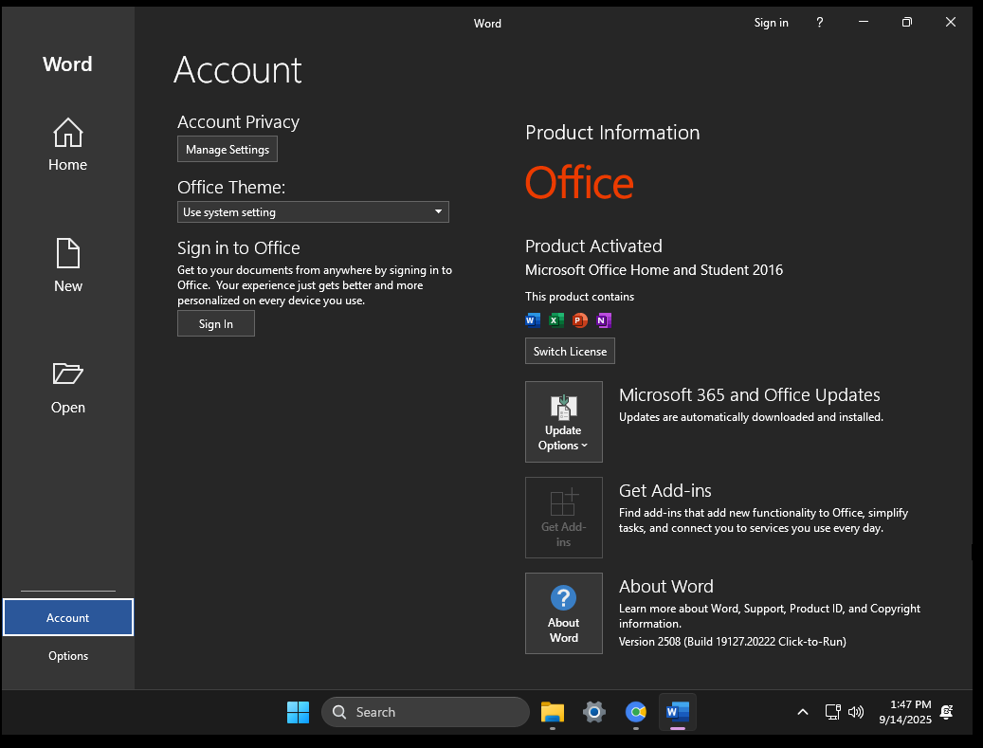Screen dimensions: 983x748
Task: Click the Microsoft 365 and Office Updates heading
Action: click(x=749, y=395)
